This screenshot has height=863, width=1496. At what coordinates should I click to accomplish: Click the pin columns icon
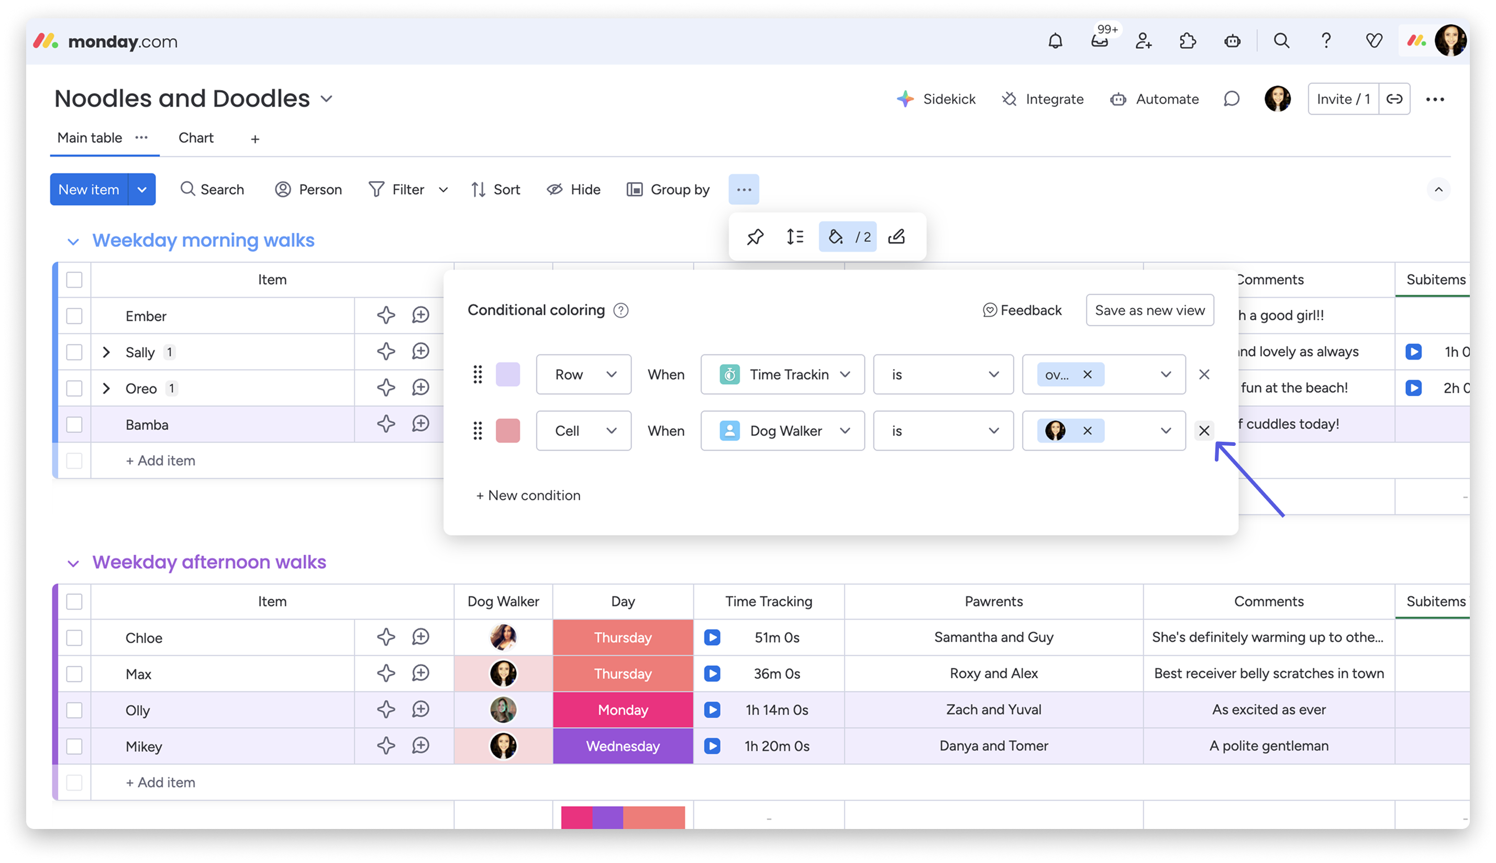(755, 237)
